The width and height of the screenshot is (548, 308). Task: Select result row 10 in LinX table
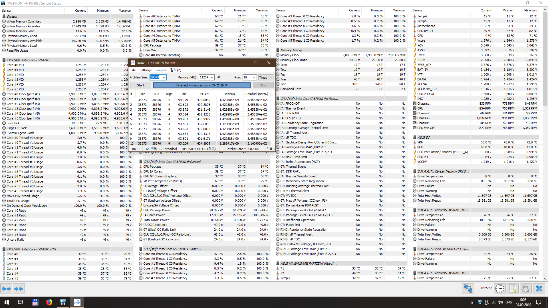(x=200, y=143)
